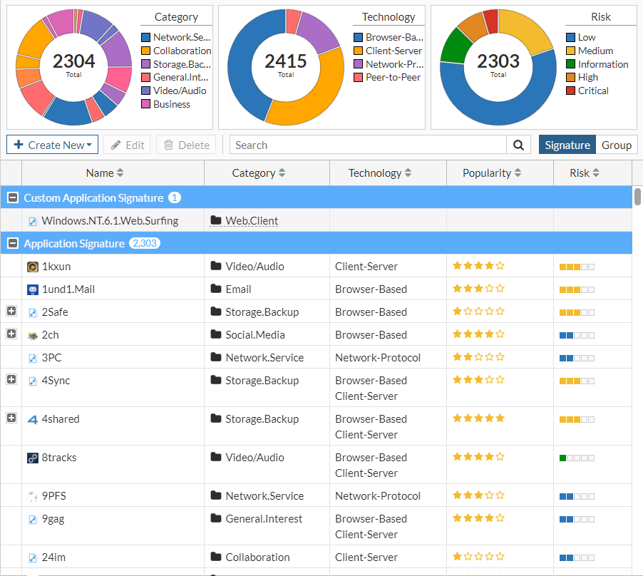Click the 8tracks application icon
Viewport: 643px width, 576px height.
point(32,457)
